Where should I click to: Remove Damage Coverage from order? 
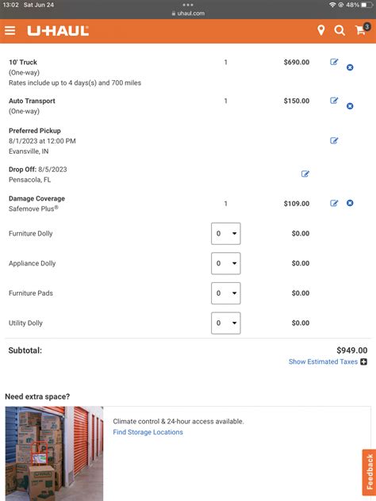pyautogui.click(x=350, y=203)
